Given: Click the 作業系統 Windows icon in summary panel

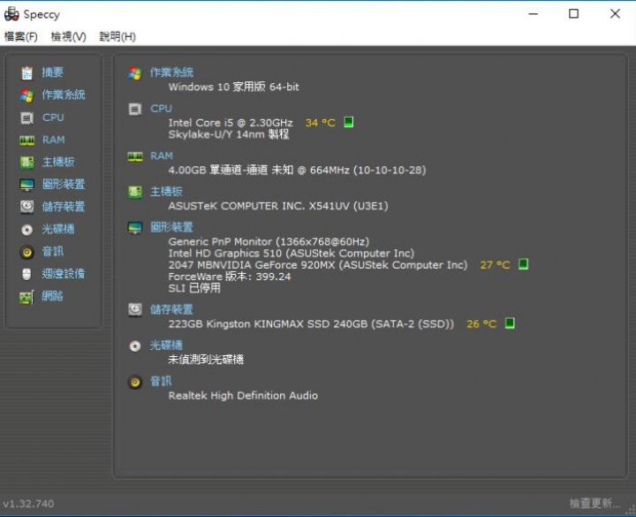Looking at the screenshot, I should (x=134, y=73).
